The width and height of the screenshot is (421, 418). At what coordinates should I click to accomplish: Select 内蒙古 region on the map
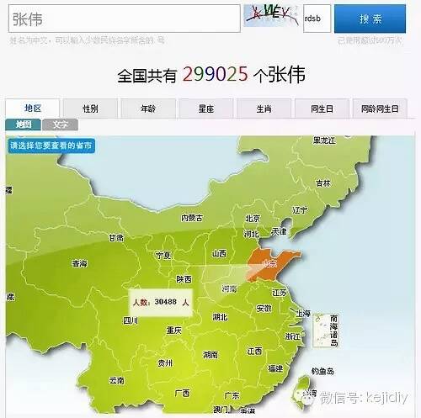tap(192, 218)
